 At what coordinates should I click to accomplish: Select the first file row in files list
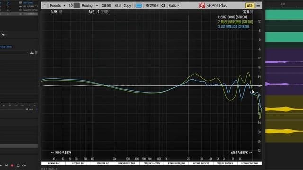[19, 3]
